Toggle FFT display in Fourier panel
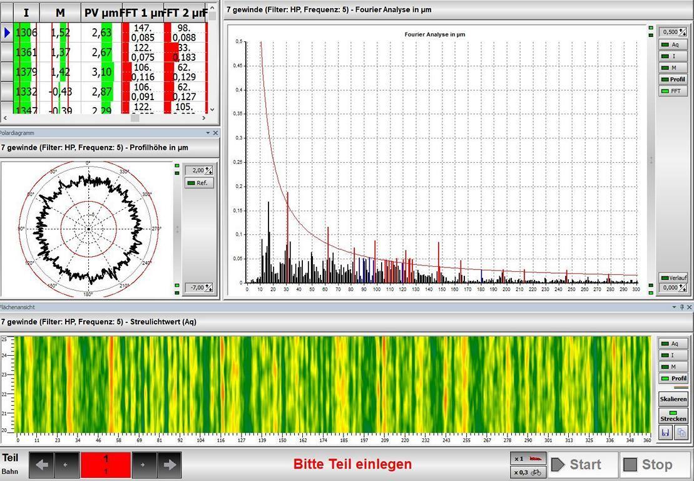 [x=673, y=91]
